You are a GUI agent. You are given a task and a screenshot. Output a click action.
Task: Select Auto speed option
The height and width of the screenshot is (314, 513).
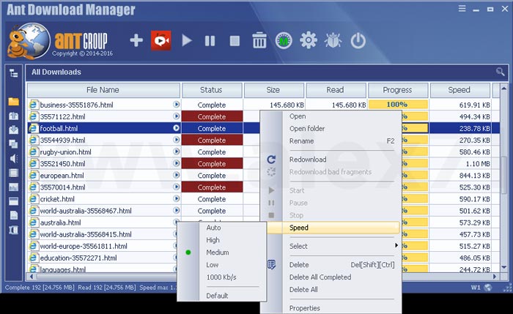[213, 228]
